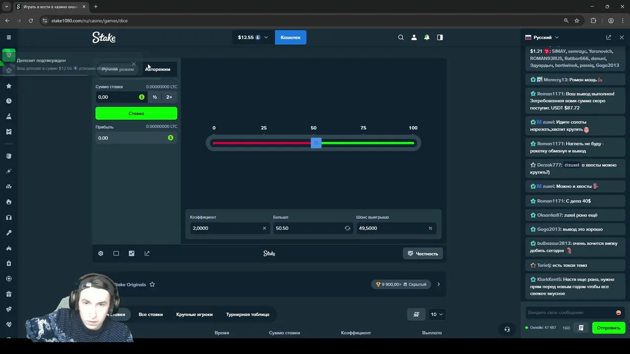630x354 pixels.
Task: Favourite the game with star icon
Action: click(x=152, y=284)
